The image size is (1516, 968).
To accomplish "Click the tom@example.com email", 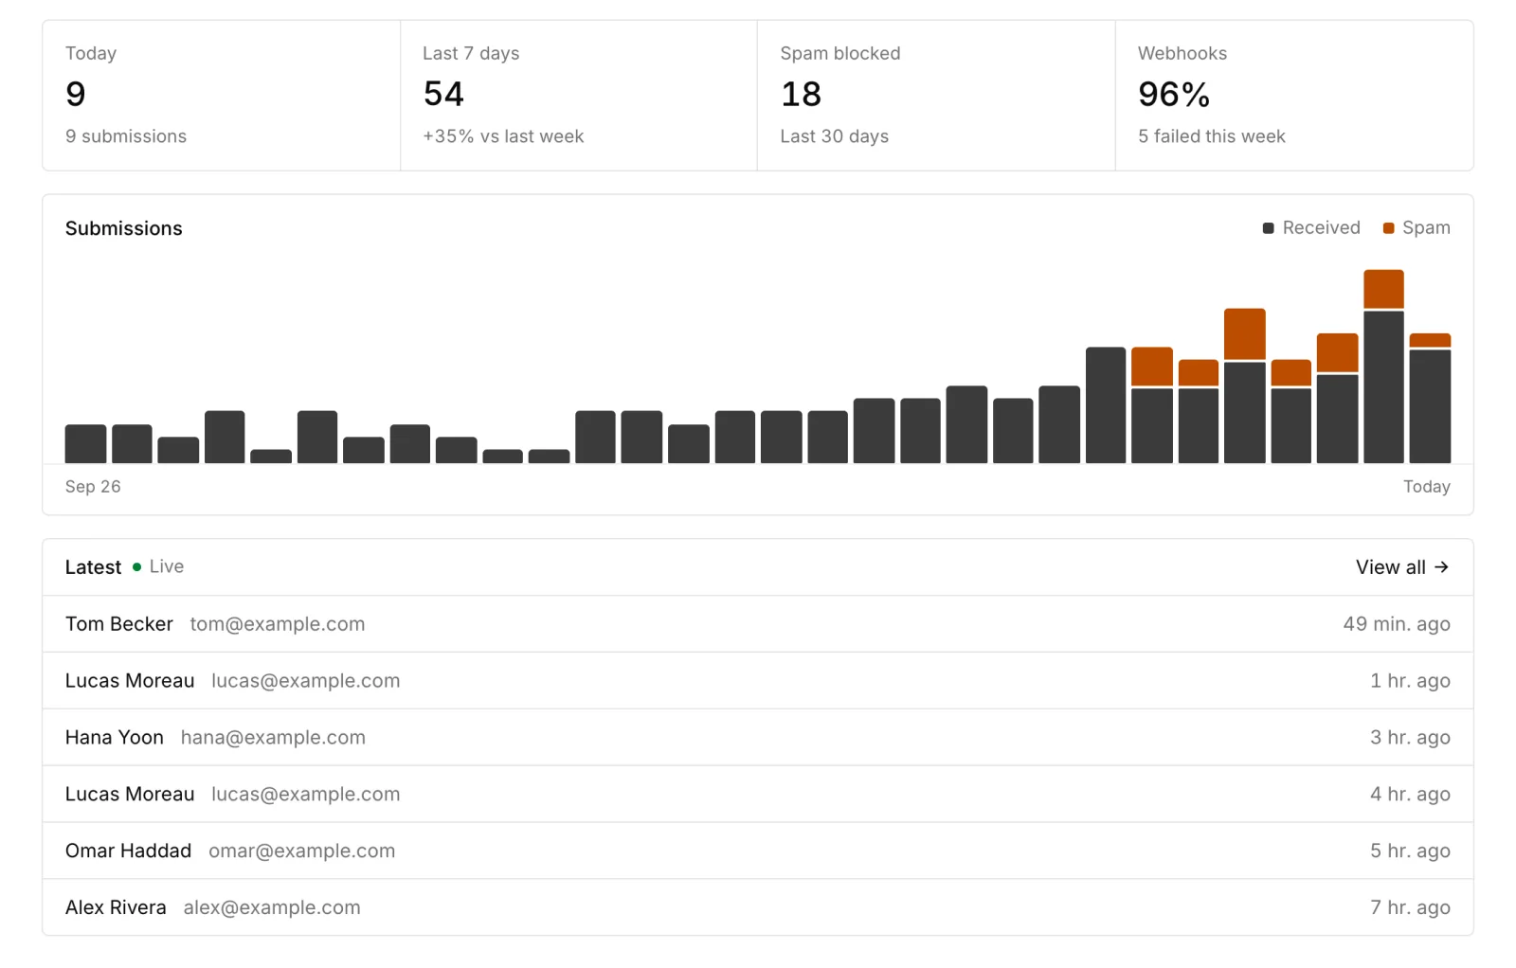I will pyautogui.click(x=278, y=624).
